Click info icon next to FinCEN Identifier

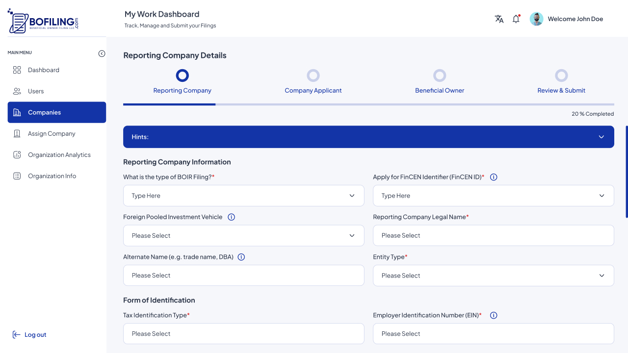(x=494, y=177)
